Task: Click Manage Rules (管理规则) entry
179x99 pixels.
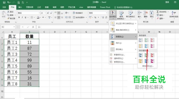Action: 123,62
